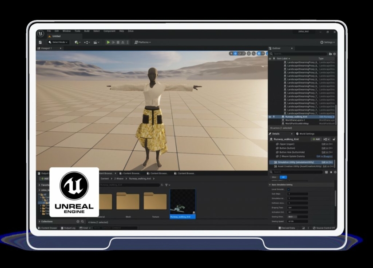373x268 pixels.
Task: Click the search icon in Collections panel
Action: tap(83, 221)
